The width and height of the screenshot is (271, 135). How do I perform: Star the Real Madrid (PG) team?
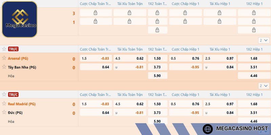4,104
